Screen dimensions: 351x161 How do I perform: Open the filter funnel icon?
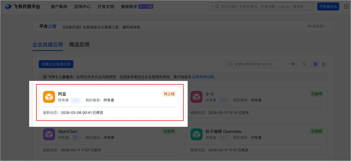click(x=293, y=64)
